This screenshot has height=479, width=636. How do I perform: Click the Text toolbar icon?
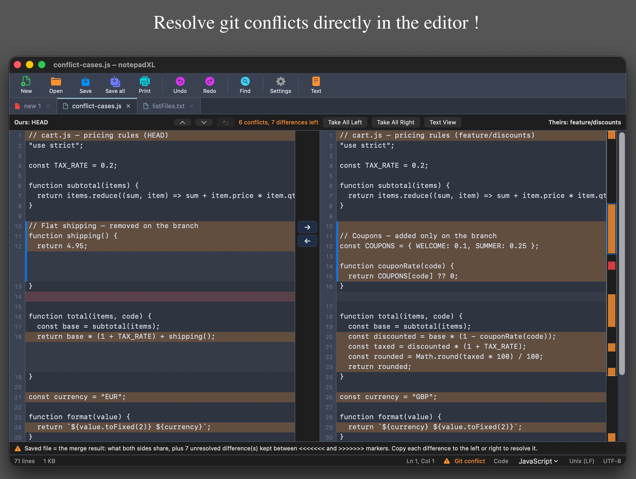[316, 82]
